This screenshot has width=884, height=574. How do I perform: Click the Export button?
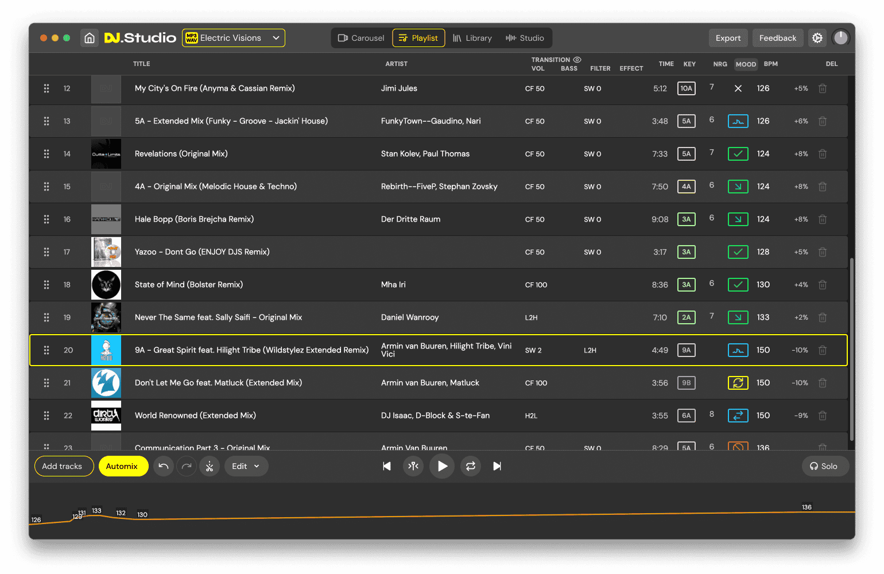click(x=728, y=38)
